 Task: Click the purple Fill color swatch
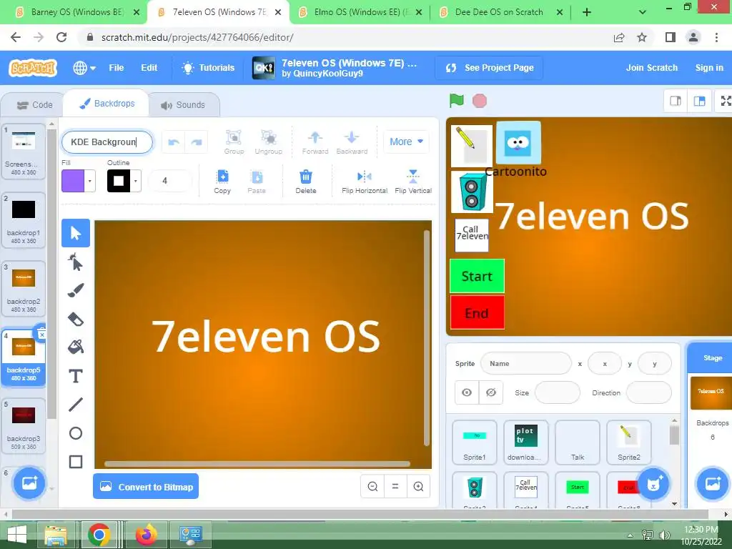click(x=73, y=181)
